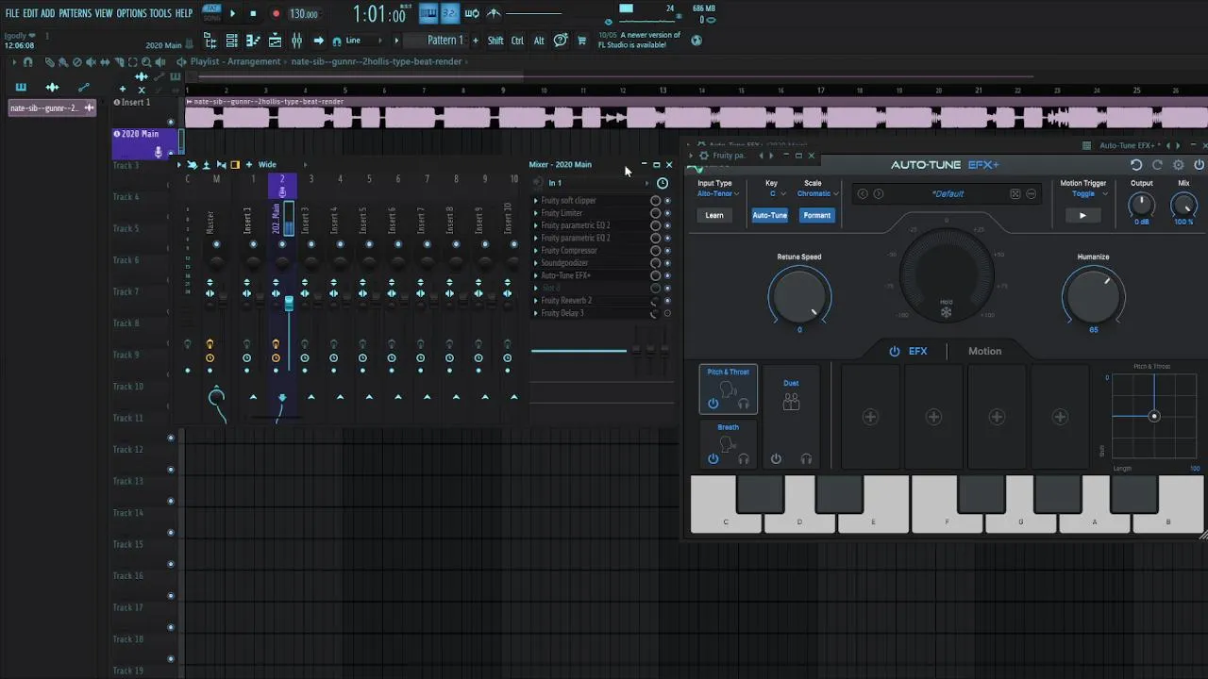The width and height of the screenshot is (1208, 679).
Task: Toggle Pat/Song mode switch
Action: [x=211, y=14]
